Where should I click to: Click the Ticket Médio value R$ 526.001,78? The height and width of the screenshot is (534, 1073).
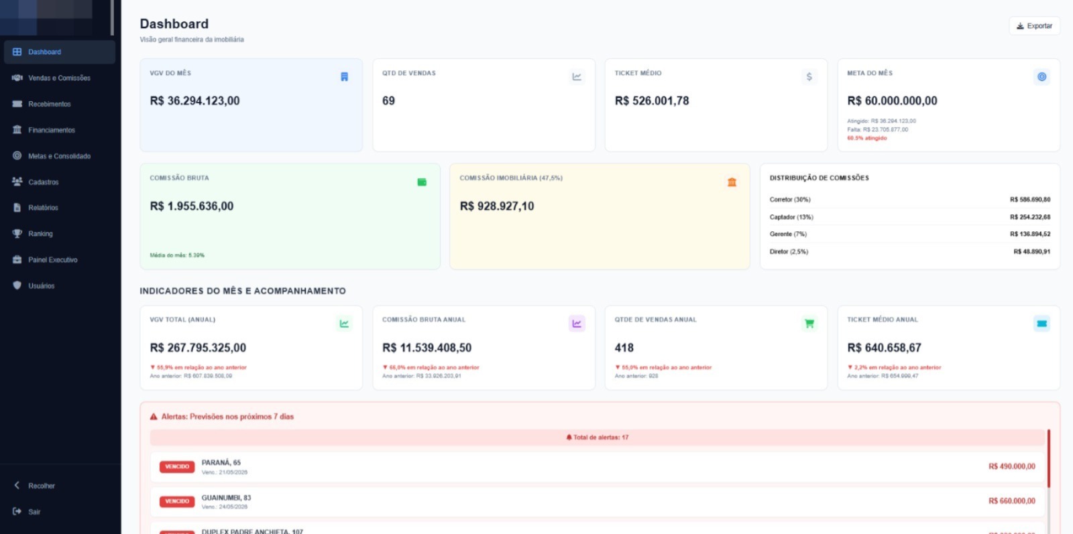pyautogui.click(x=651, y=101)
